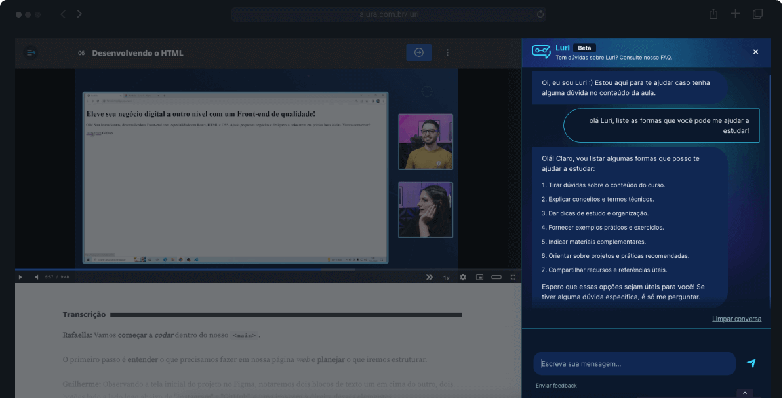783x398 pixels.
Task: Open the 1x playback speed selector
Action: 446,278
